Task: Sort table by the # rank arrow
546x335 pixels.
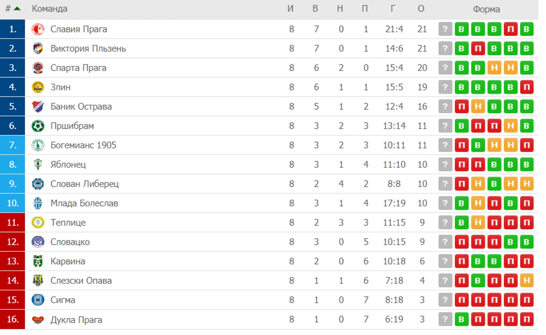Action: click(x=17, y=9)
